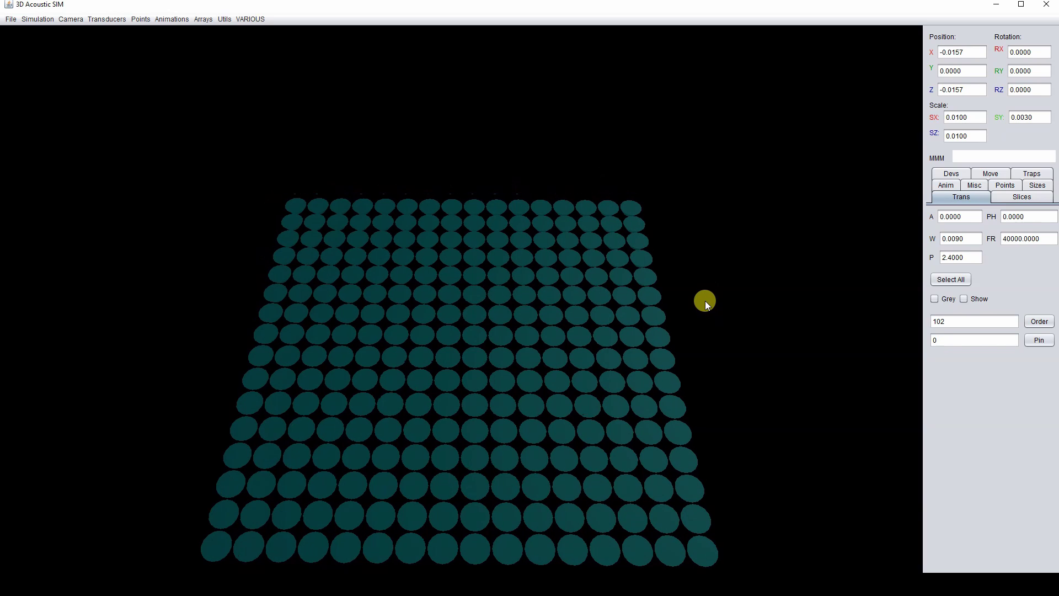Image resolution: width=1059 pixels, height=596 pixels.
Task: Click the Order button
Action: (1039, 321)
